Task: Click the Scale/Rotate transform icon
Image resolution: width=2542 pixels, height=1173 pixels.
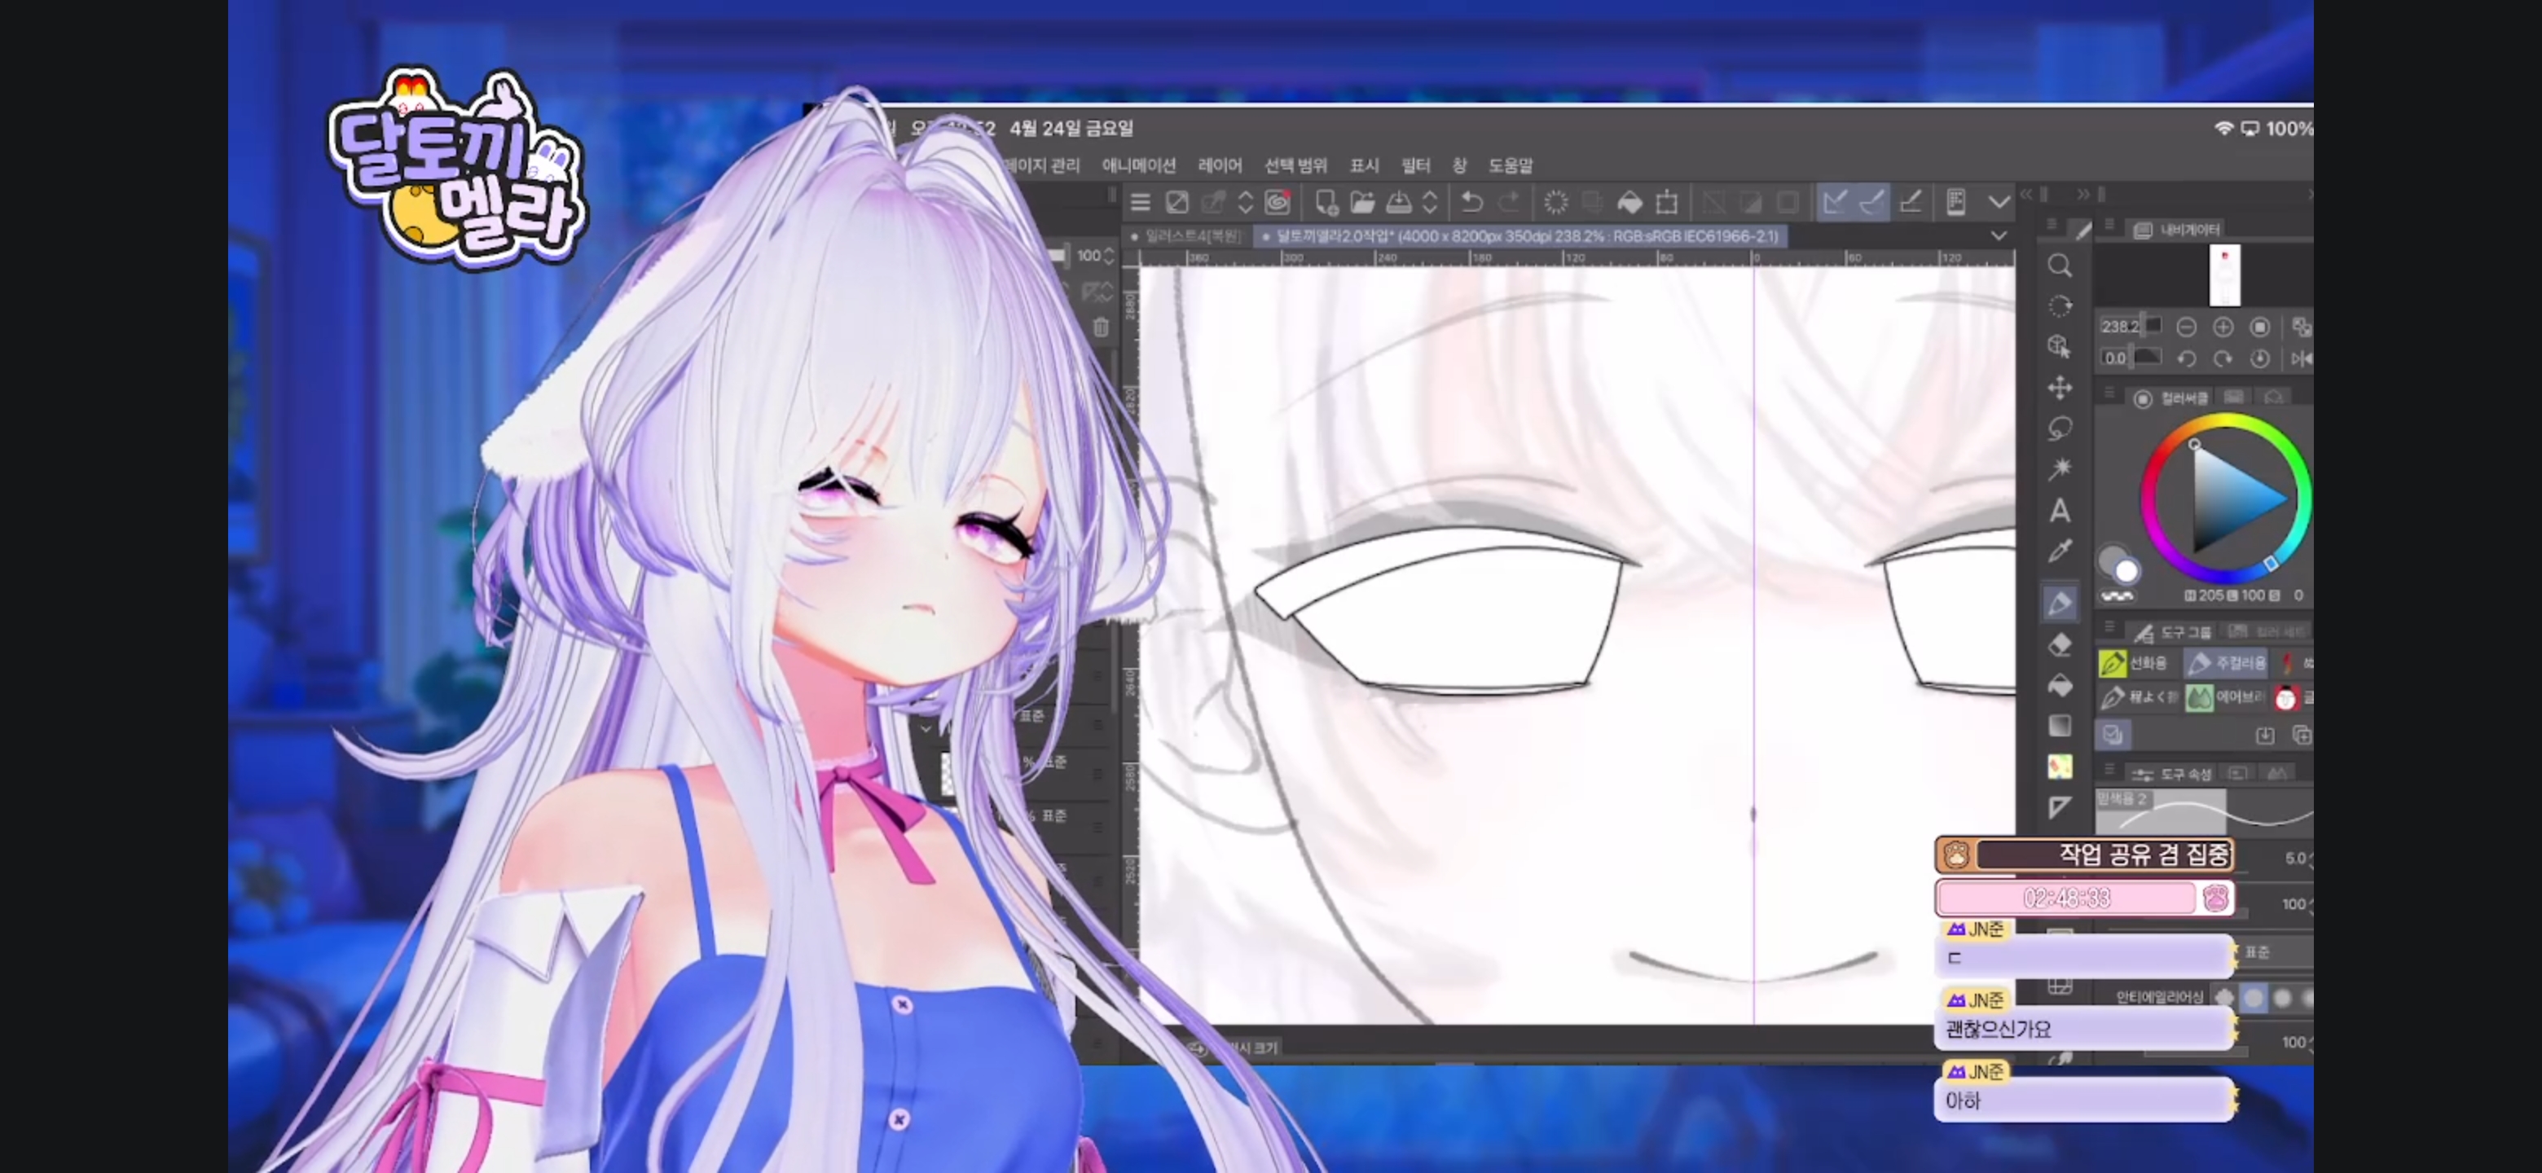Action: (x=1667, y=202)
